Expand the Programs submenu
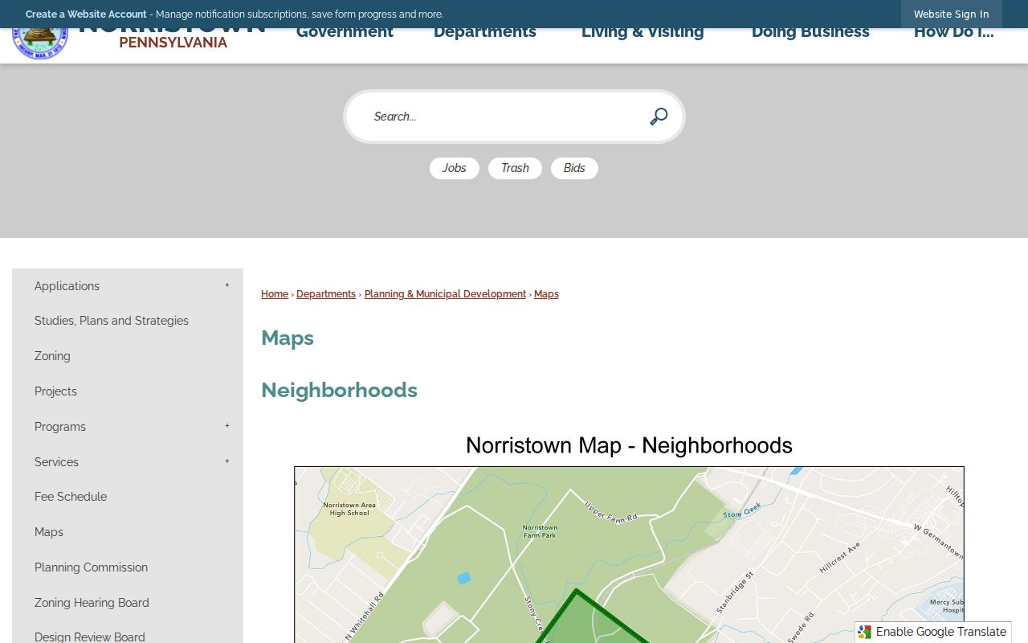1028x643 pixels. tap(227, 427)
